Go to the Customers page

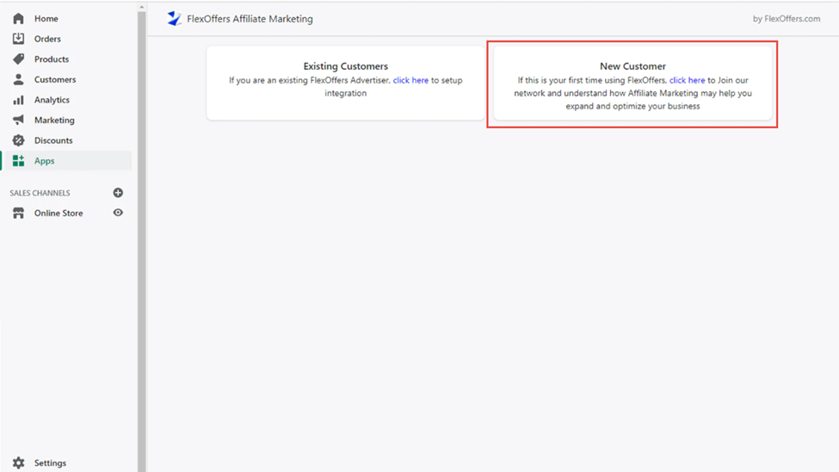click(54, 79)
